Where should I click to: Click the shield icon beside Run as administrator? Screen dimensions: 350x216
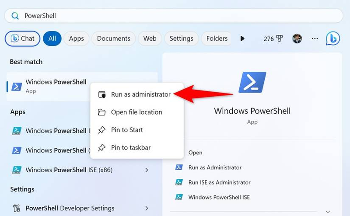[x=102, y=94]
